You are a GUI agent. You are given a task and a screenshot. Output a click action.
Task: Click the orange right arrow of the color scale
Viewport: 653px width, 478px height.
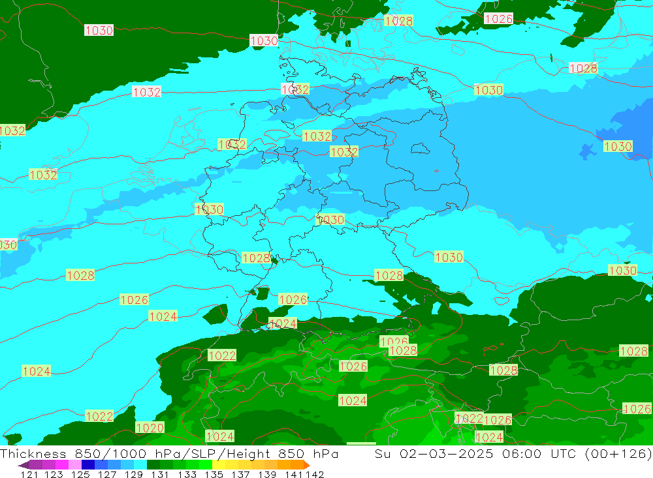(307, 465)
